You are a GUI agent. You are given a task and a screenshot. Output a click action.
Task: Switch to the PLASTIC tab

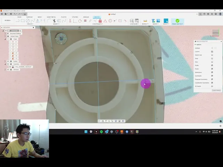(x=64, y=17)
